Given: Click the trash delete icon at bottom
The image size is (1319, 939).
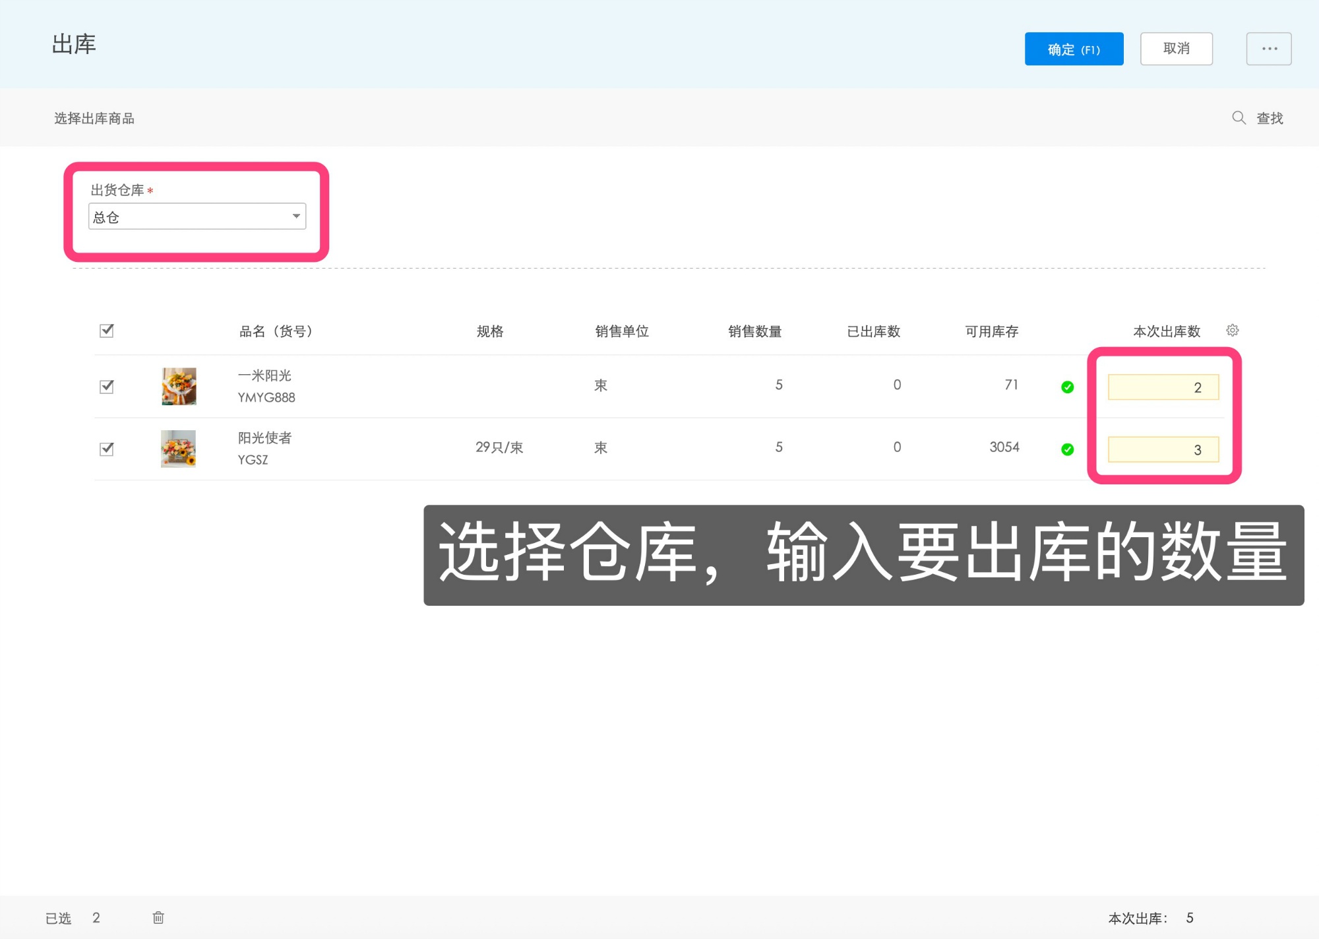Looking at the screenshot, I should point(158,917).
